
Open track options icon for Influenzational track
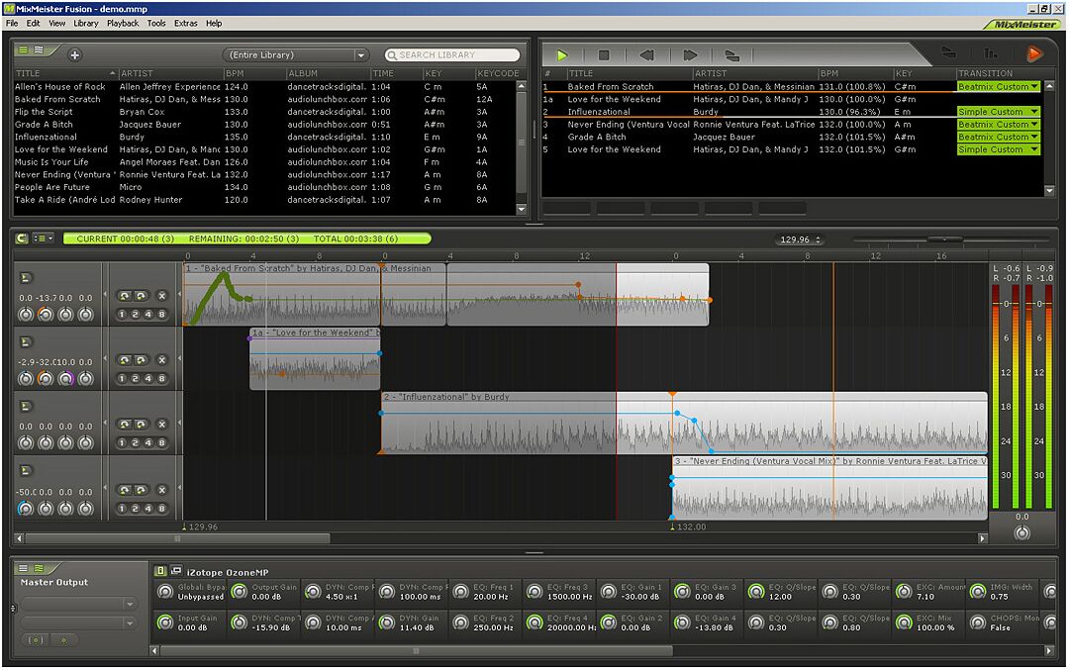click(26, 406)
